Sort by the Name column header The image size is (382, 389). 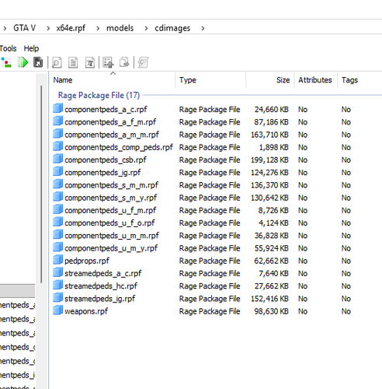coord(113,80)
